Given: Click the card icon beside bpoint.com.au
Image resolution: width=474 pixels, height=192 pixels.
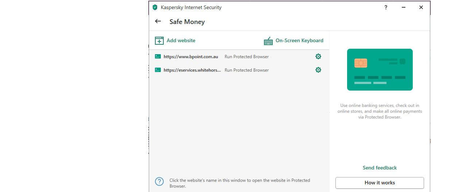Looking at the screenshot, I should (x=158, y=57).
